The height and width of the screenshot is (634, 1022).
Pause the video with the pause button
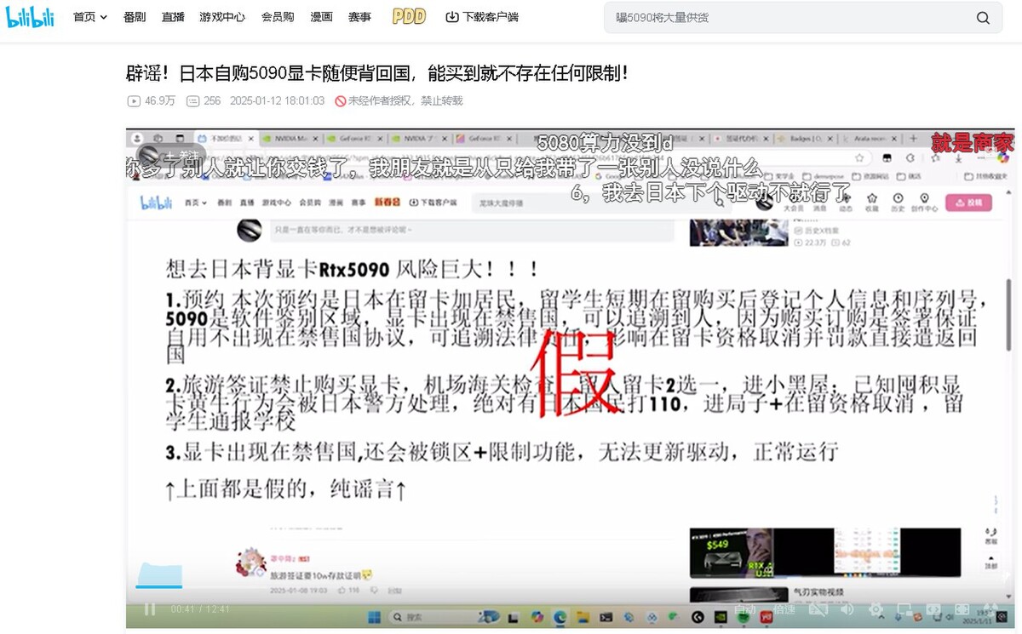click(150, 609)
